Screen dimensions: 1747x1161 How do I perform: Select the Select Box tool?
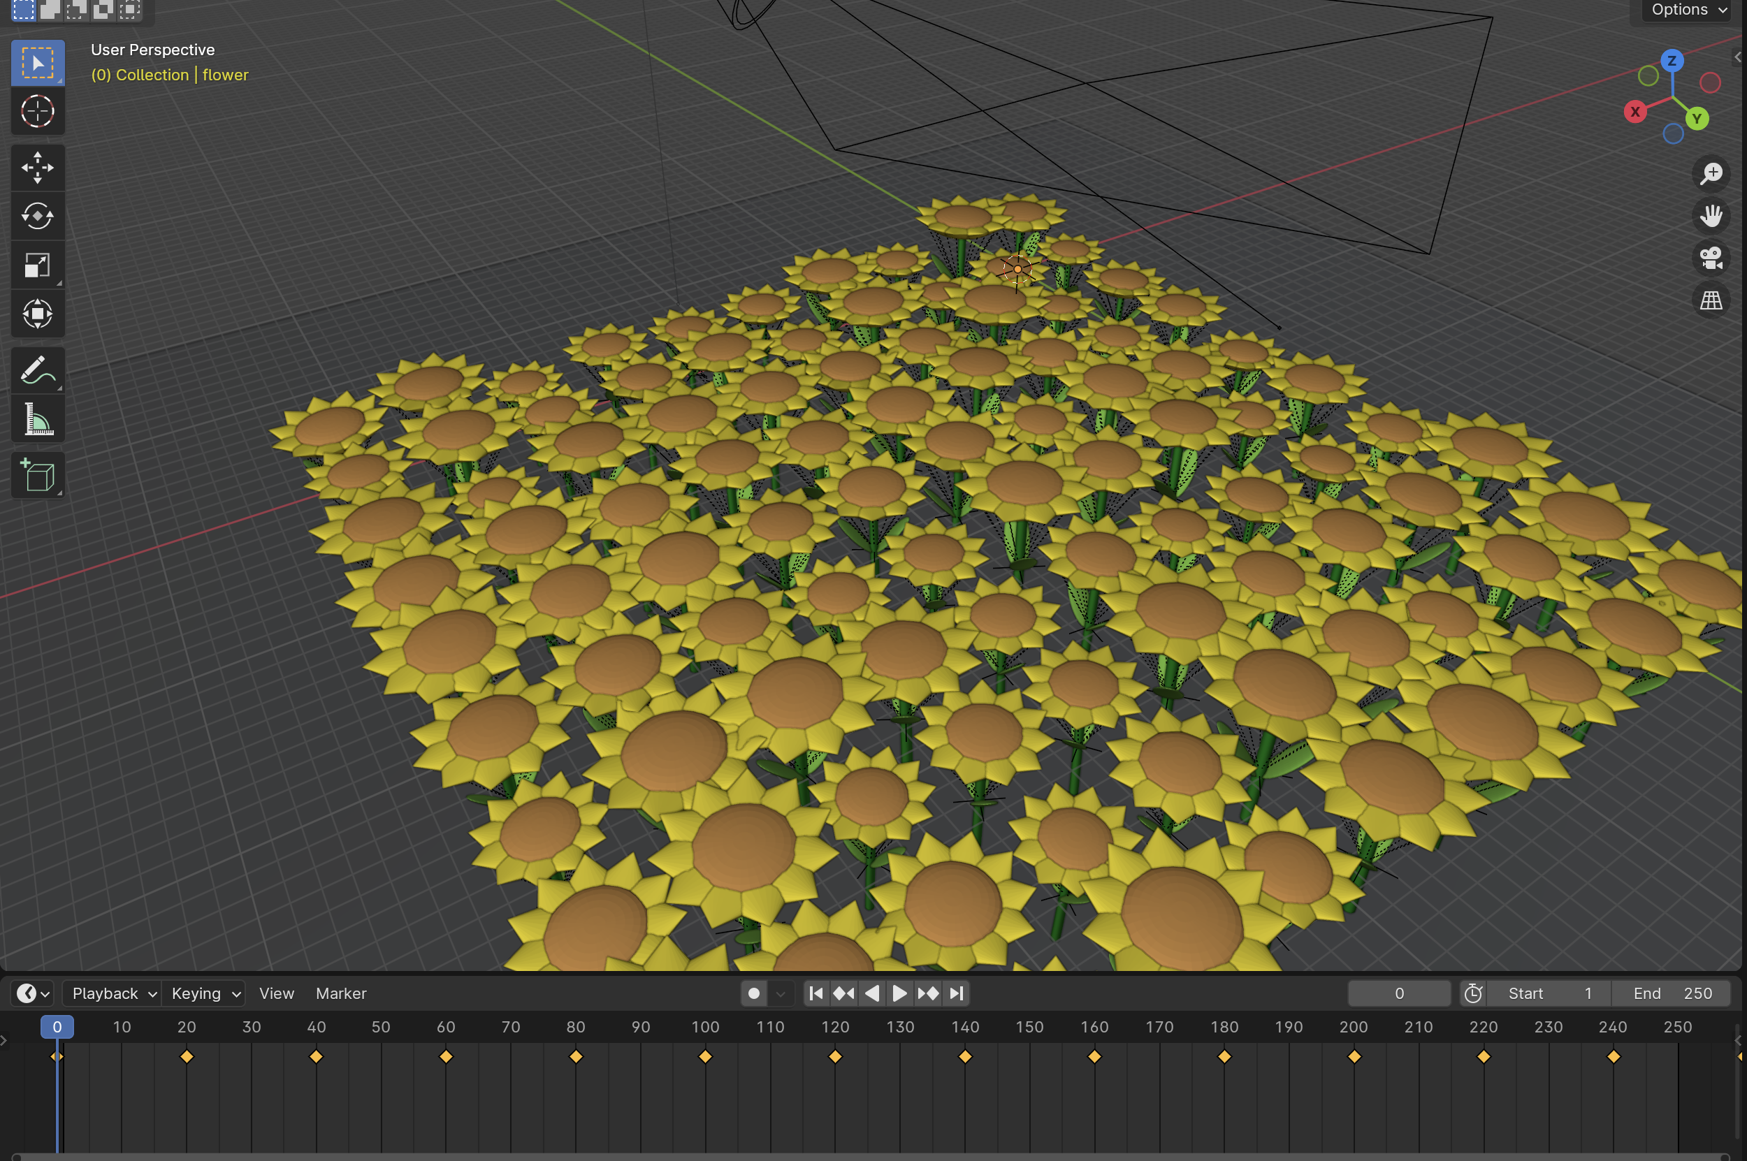pos(38,63)
